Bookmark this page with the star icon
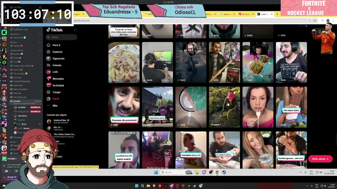Image resolution: width=337 pixels, height=189 pixels. tap(315, 21)
